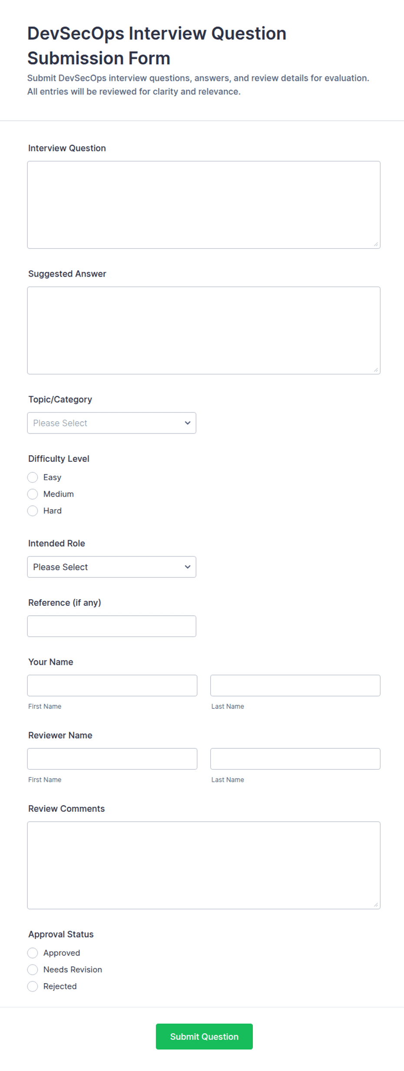Select Needs Revision status
Screen dimensions: 404x1071
click(x=33, y=970)
